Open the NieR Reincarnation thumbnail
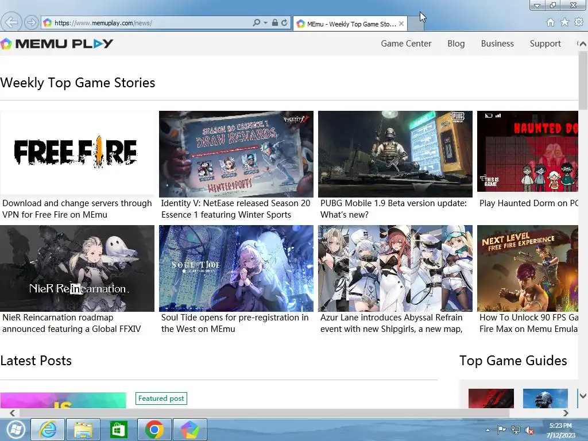The image size is (588, 441). coord(78,268)
